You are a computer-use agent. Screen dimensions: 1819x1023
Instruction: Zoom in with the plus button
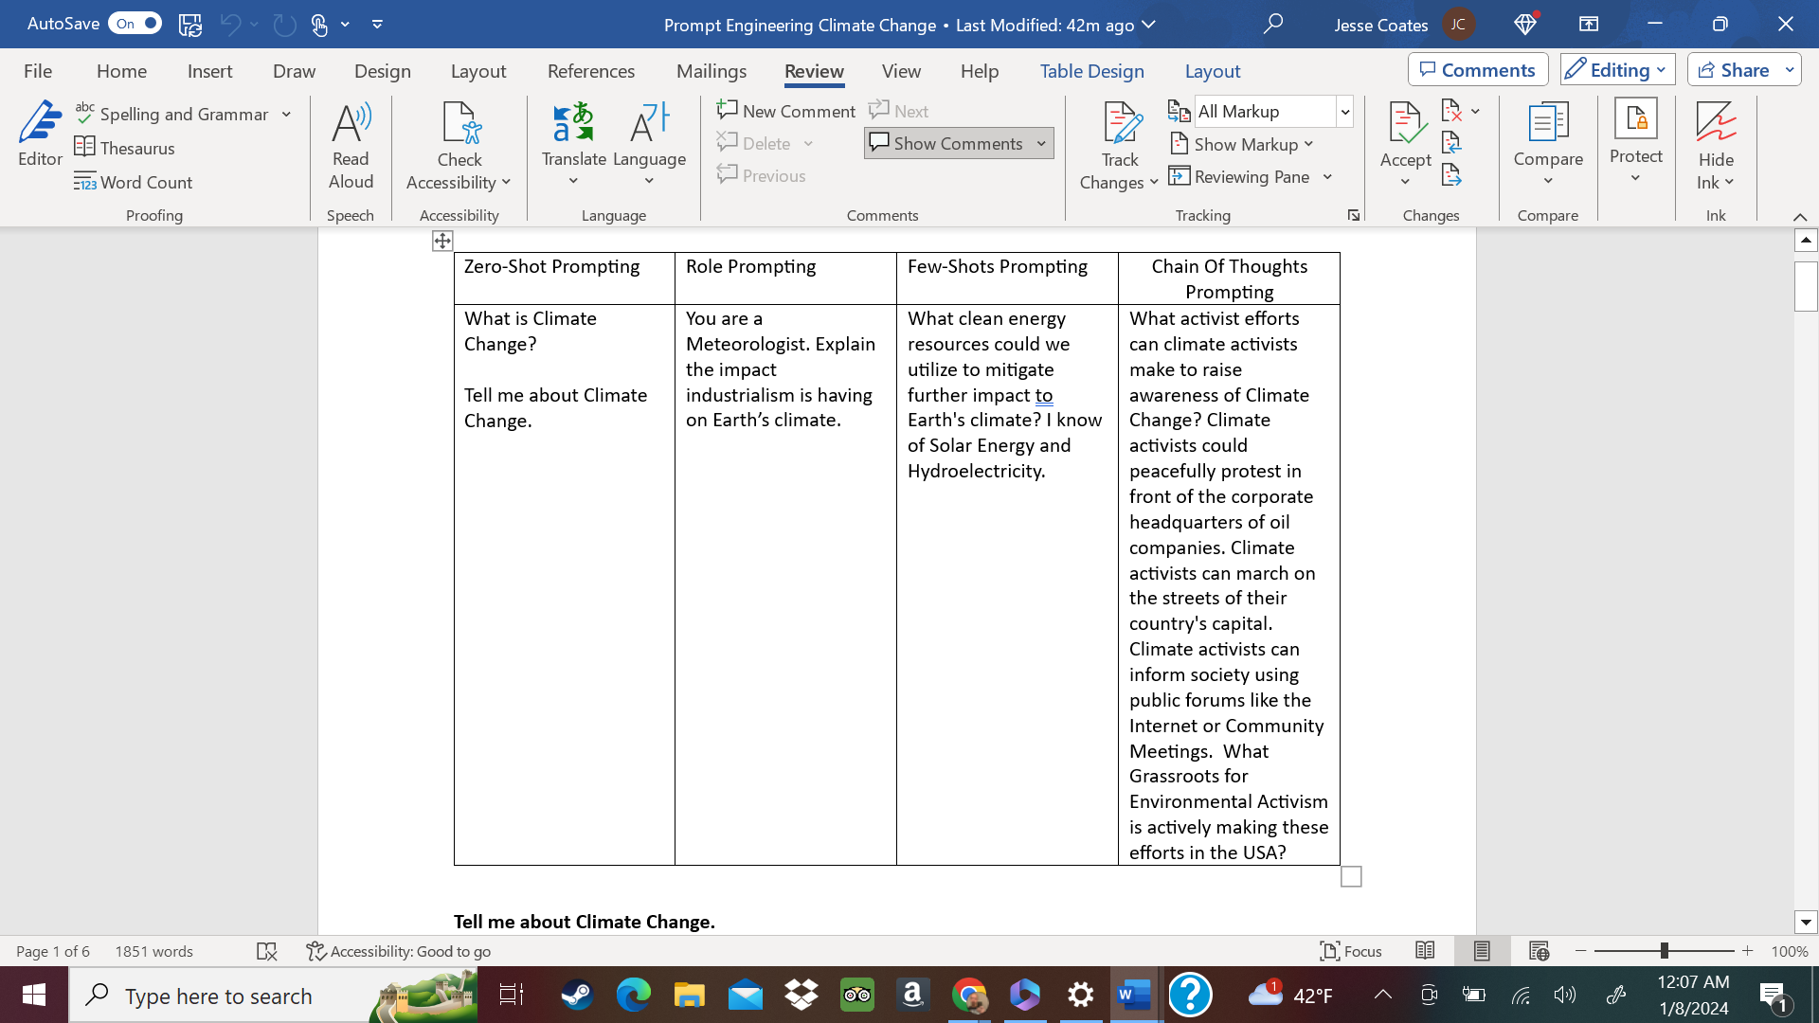[x=1747, y=950]
